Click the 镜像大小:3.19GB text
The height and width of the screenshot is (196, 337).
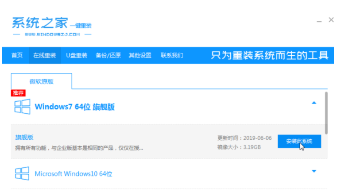click(x=239, y=147)
